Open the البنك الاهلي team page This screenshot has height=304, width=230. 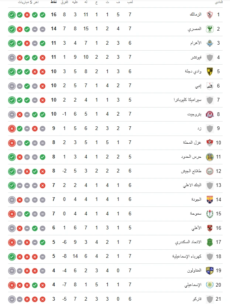(192, 185)
